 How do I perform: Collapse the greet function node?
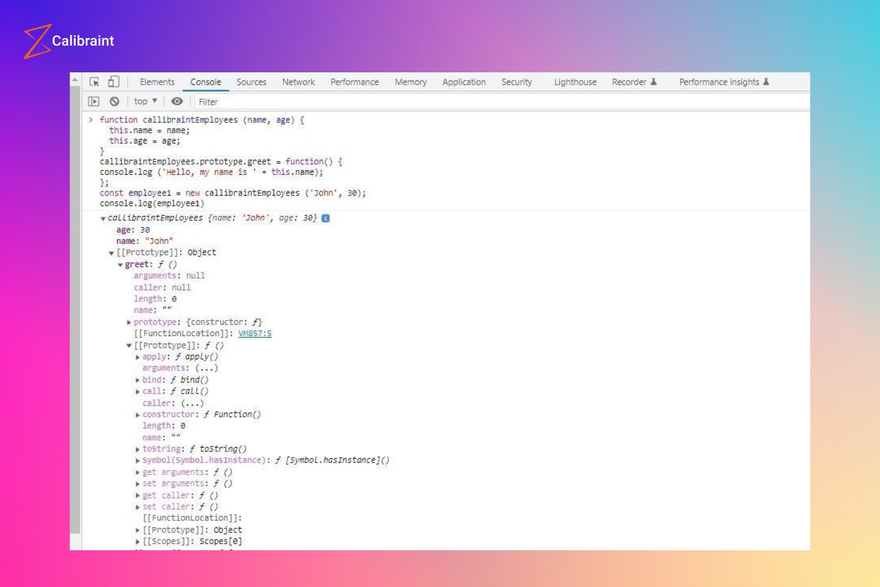[x=120, y=265]
